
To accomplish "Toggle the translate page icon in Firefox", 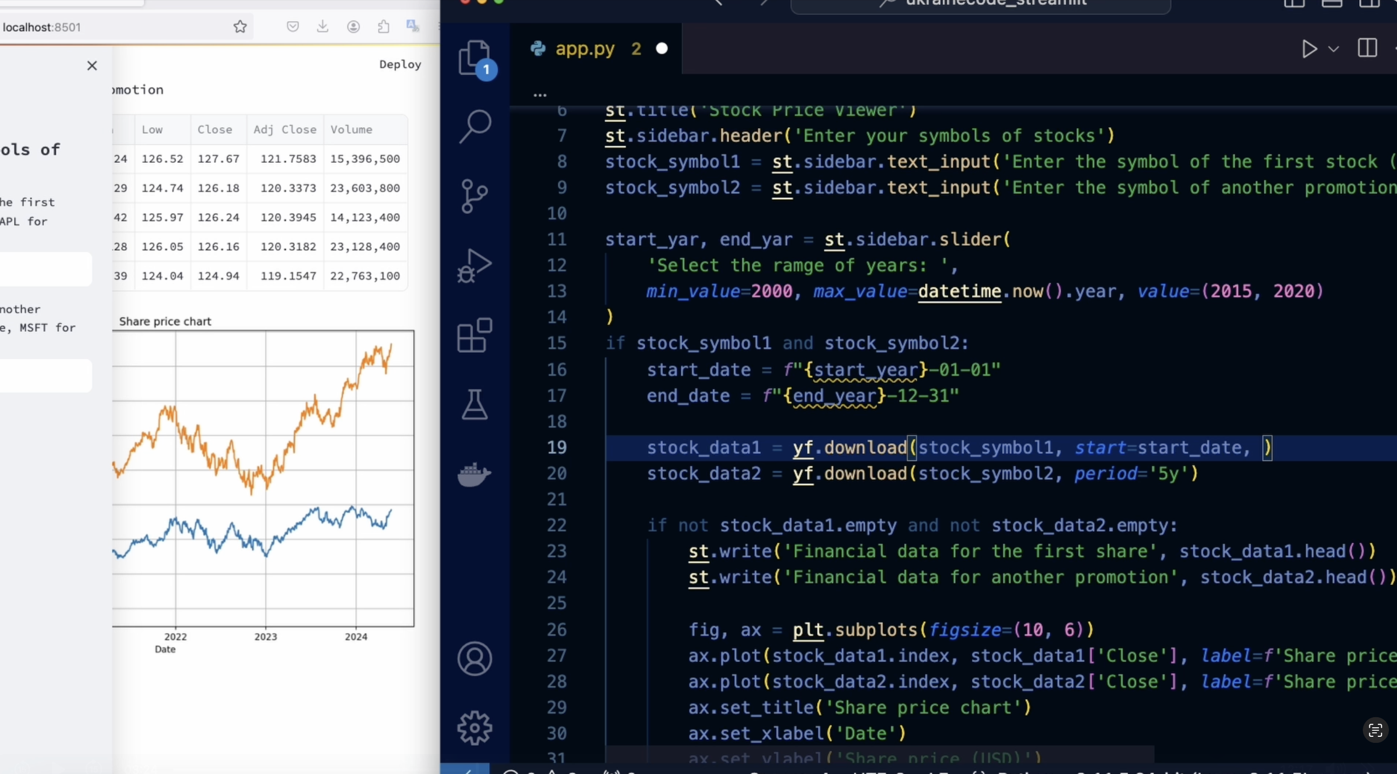I will [412, 26].
